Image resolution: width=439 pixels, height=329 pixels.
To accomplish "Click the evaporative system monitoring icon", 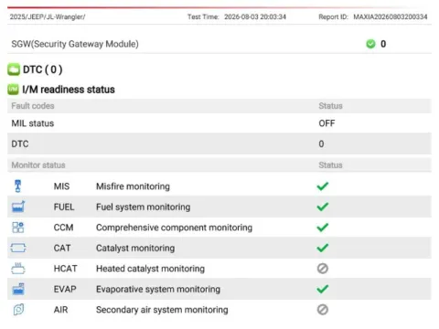I will [18, 289].
